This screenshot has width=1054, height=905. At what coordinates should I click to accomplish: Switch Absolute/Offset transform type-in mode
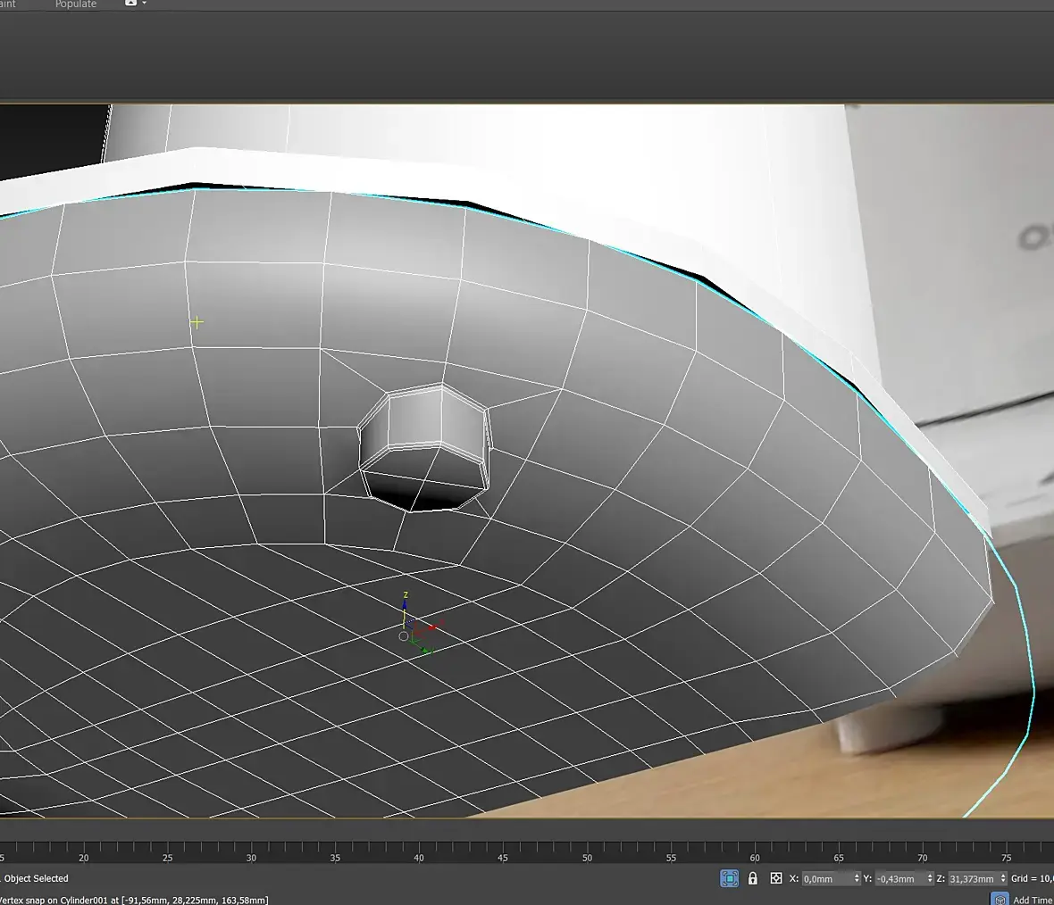[x=775, y=878]
